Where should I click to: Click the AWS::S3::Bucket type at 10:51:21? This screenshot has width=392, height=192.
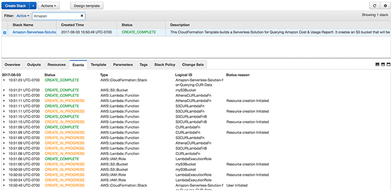[x=114, y=90]
